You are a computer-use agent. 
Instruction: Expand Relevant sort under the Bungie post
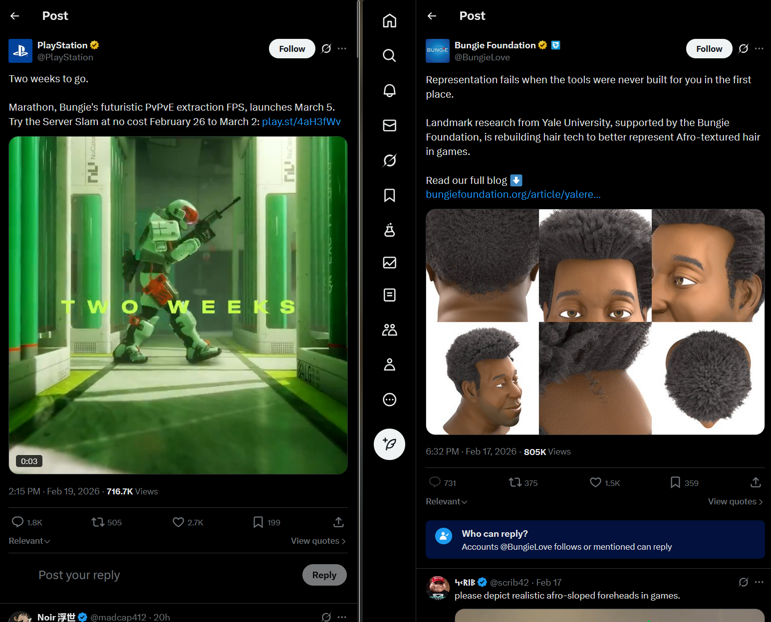[x=447, y=501]
